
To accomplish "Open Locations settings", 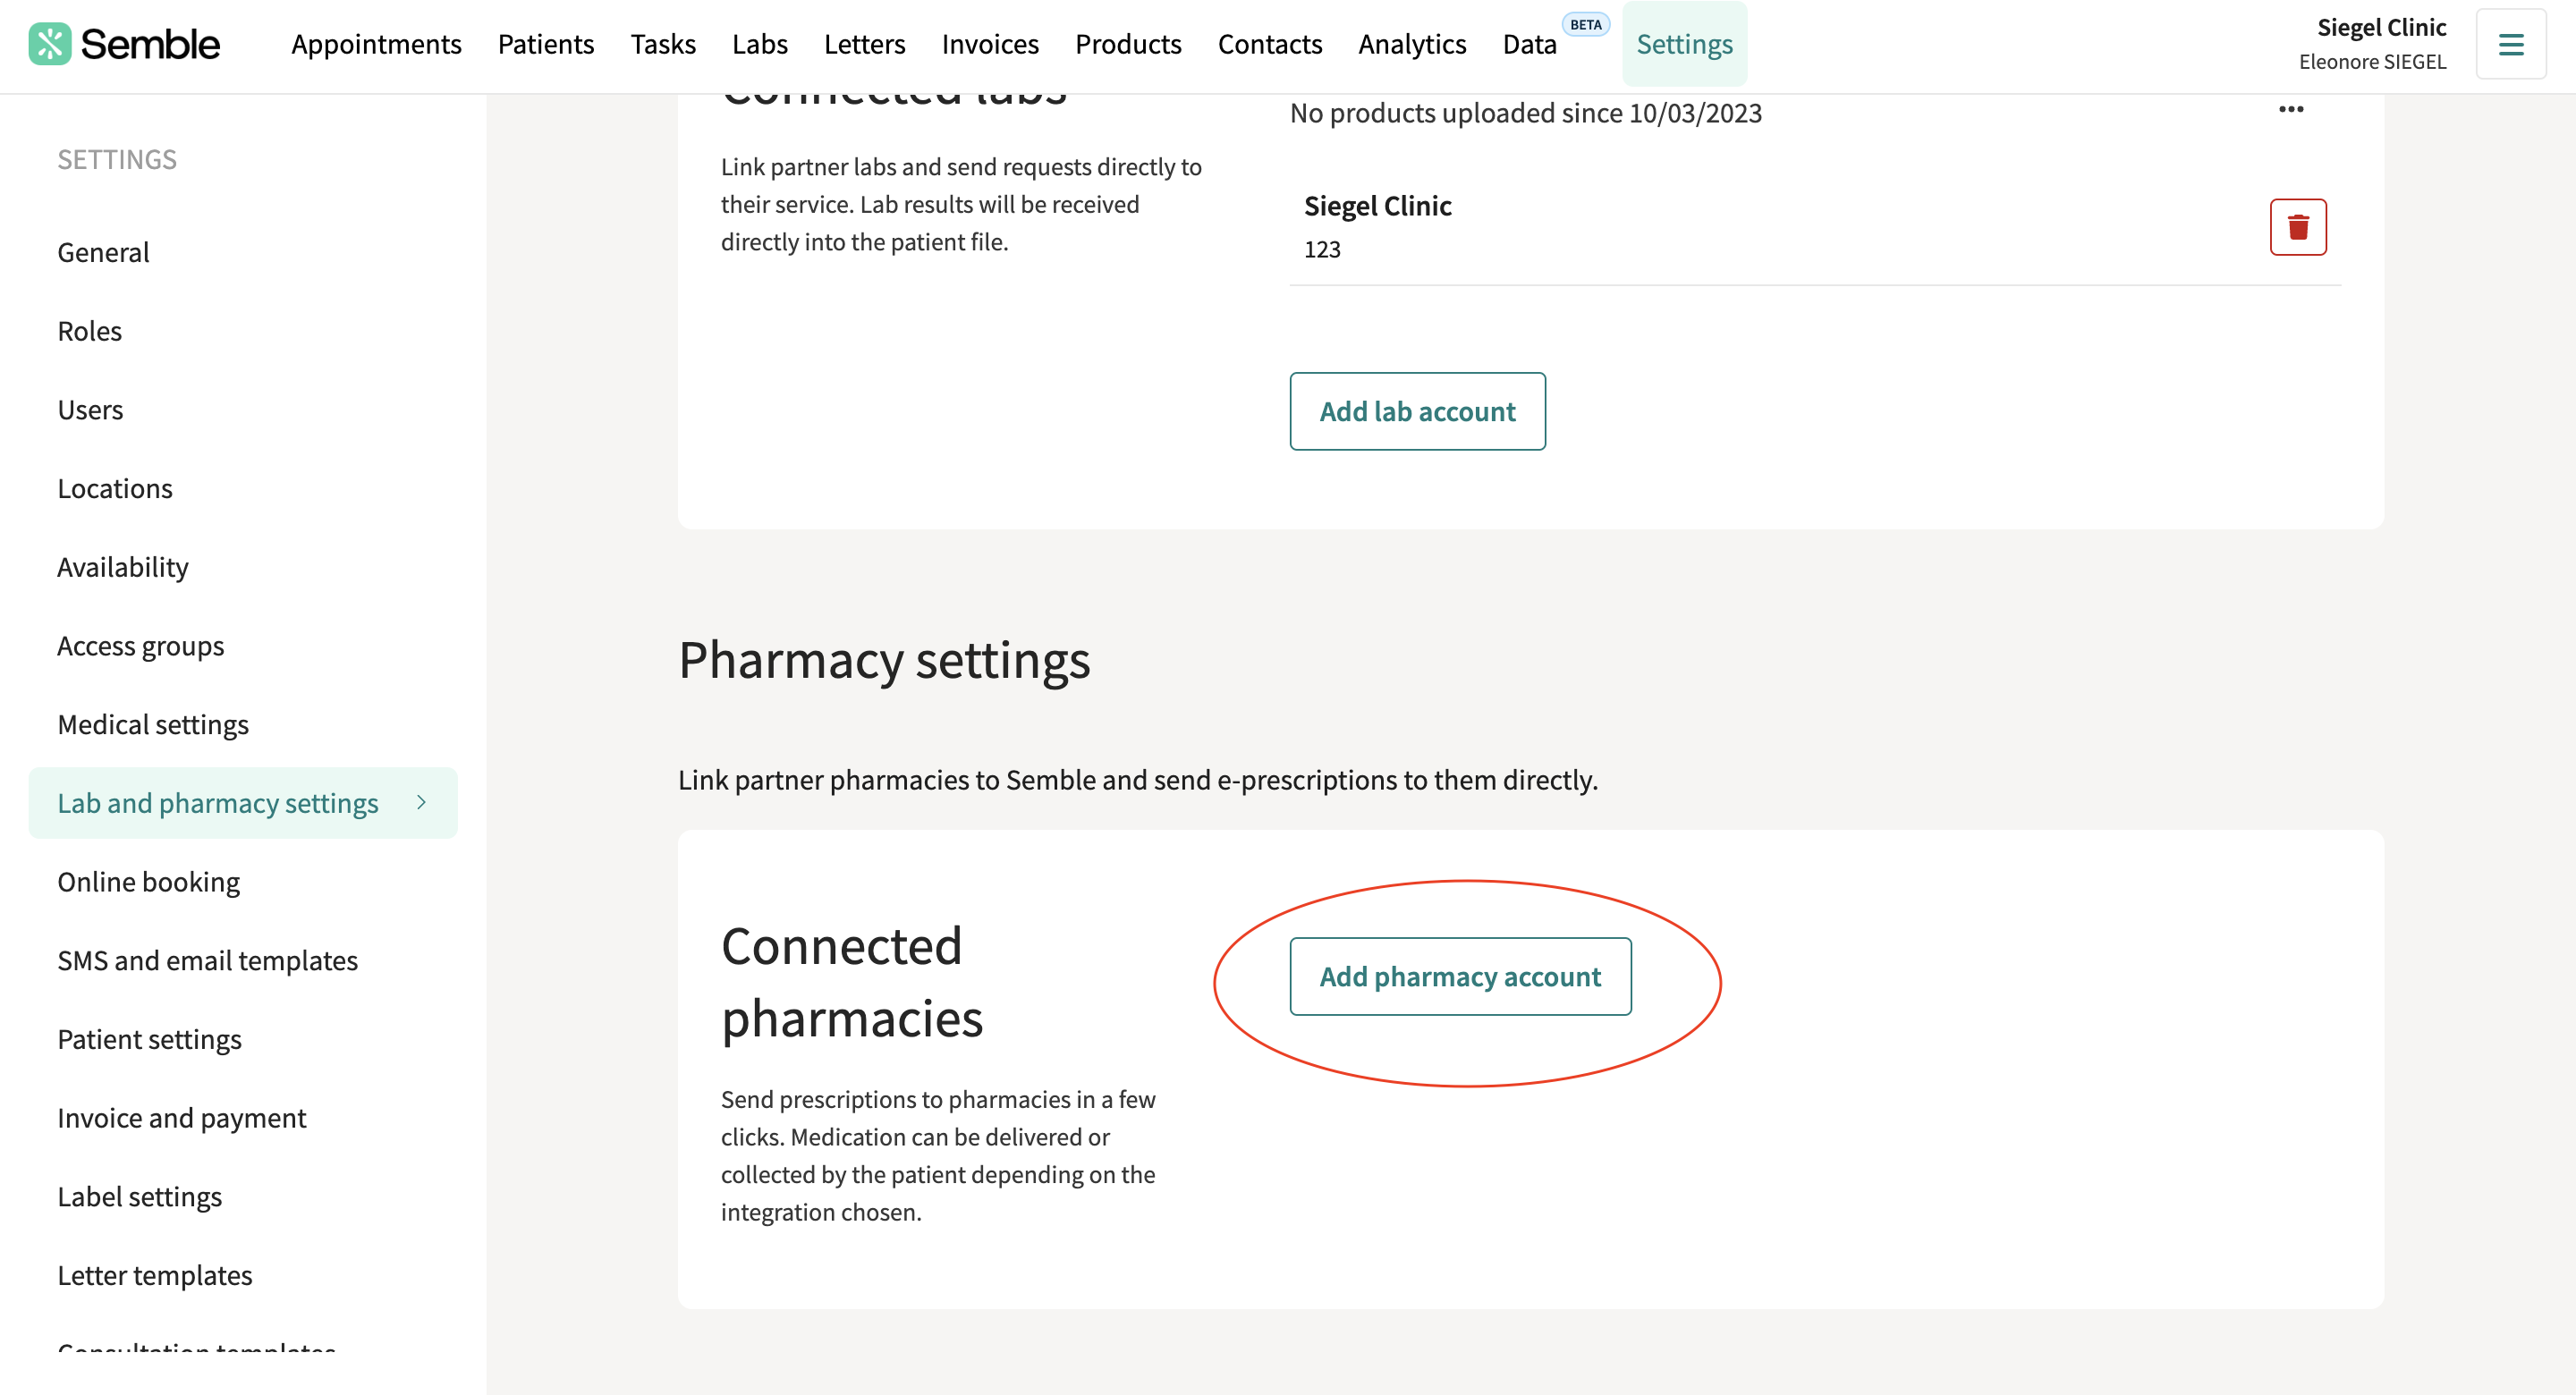I will click(x=115, y=488).
